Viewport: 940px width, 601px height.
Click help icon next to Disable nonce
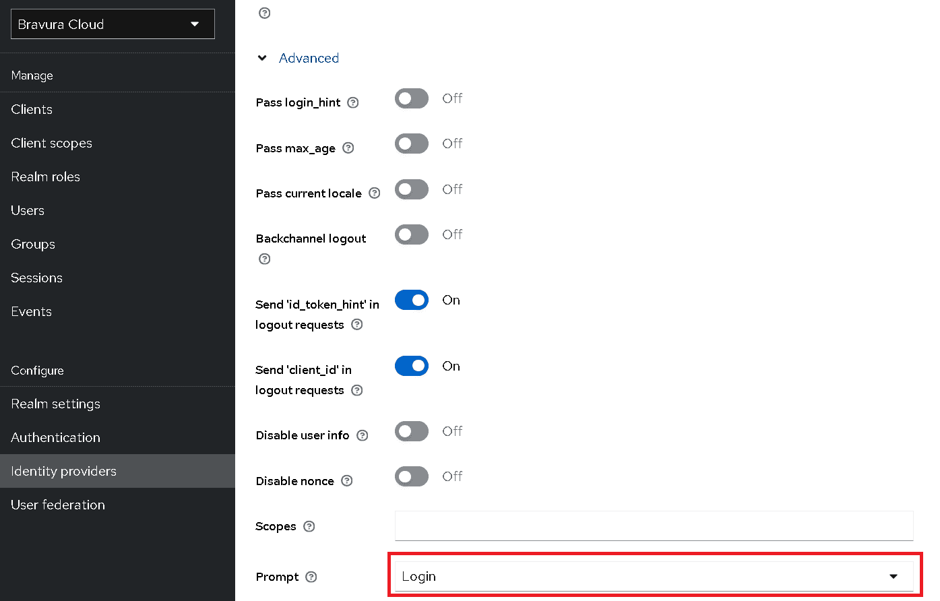(347, 481)
